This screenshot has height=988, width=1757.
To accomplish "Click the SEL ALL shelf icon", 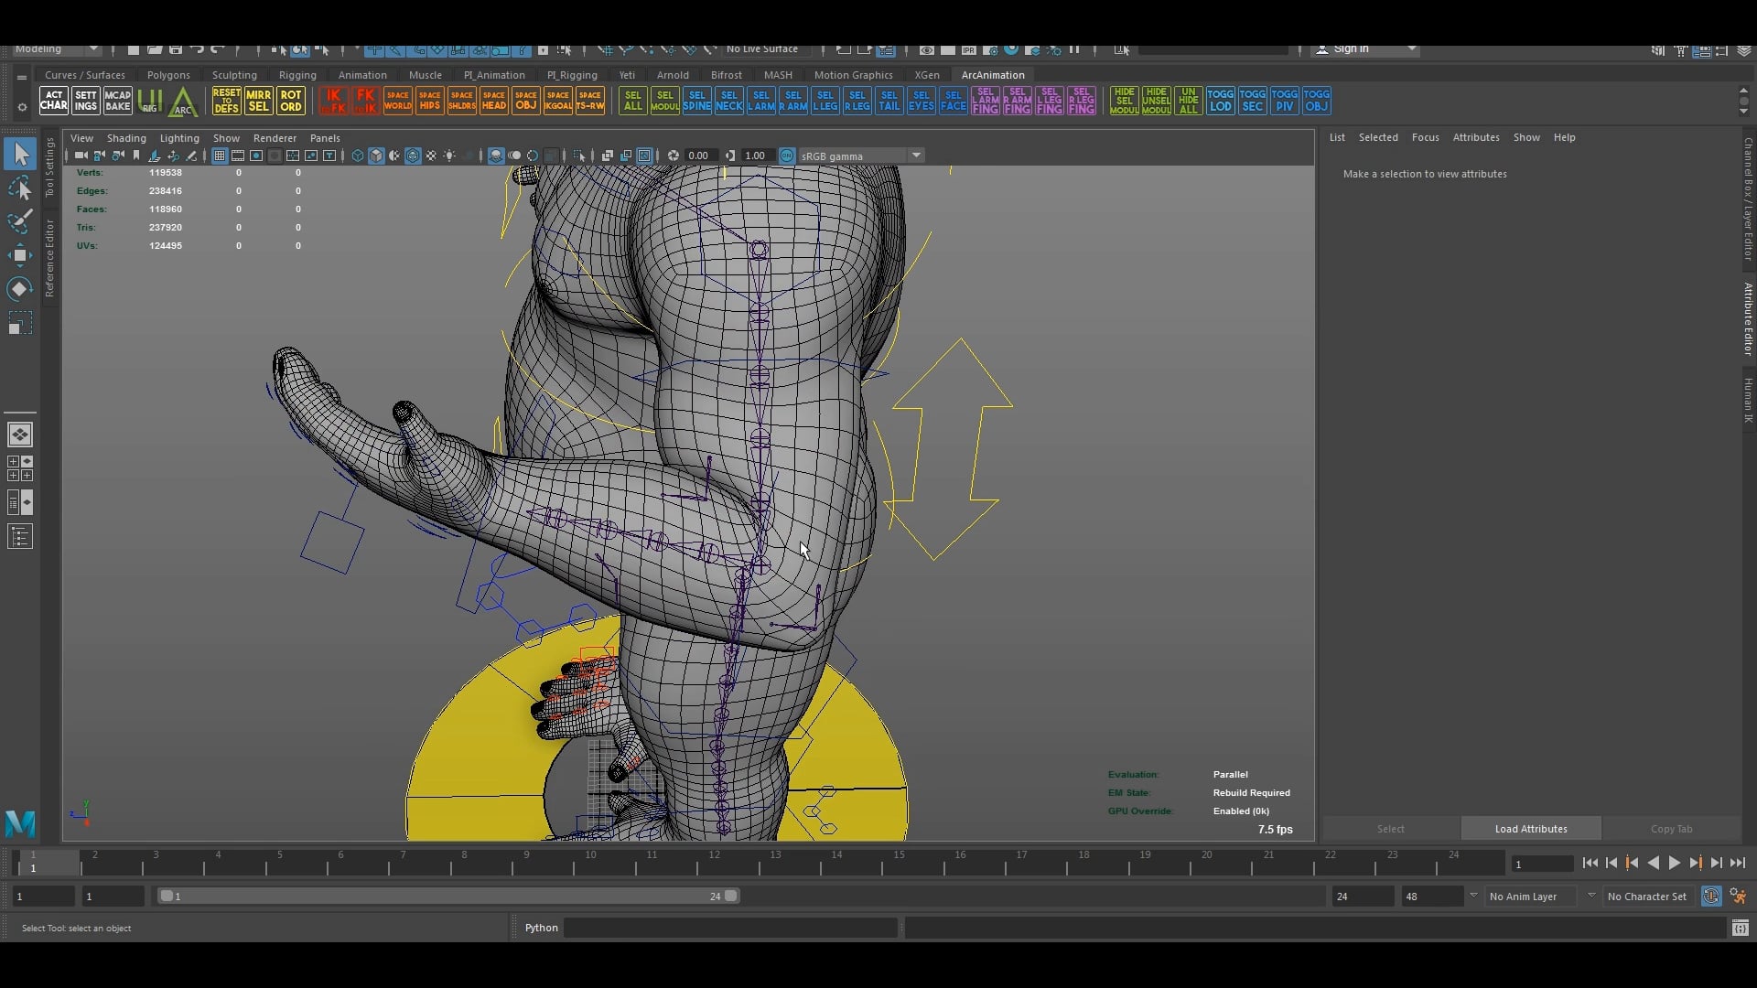I will coord(633,101).
